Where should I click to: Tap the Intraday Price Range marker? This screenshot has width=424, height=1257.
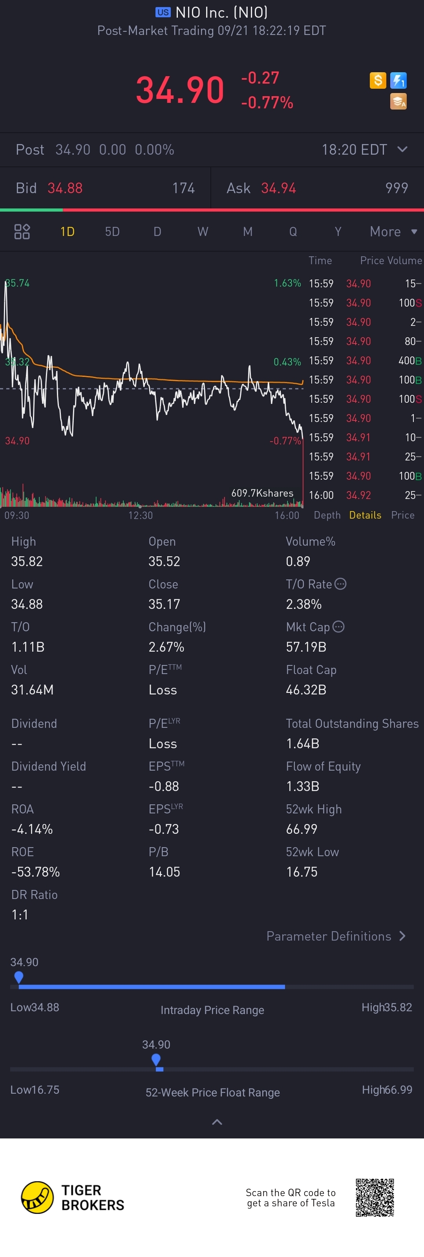[18, 976]
